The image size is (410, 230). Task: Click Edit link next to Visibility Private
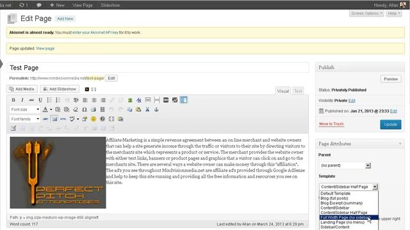(x=352, y=101)
